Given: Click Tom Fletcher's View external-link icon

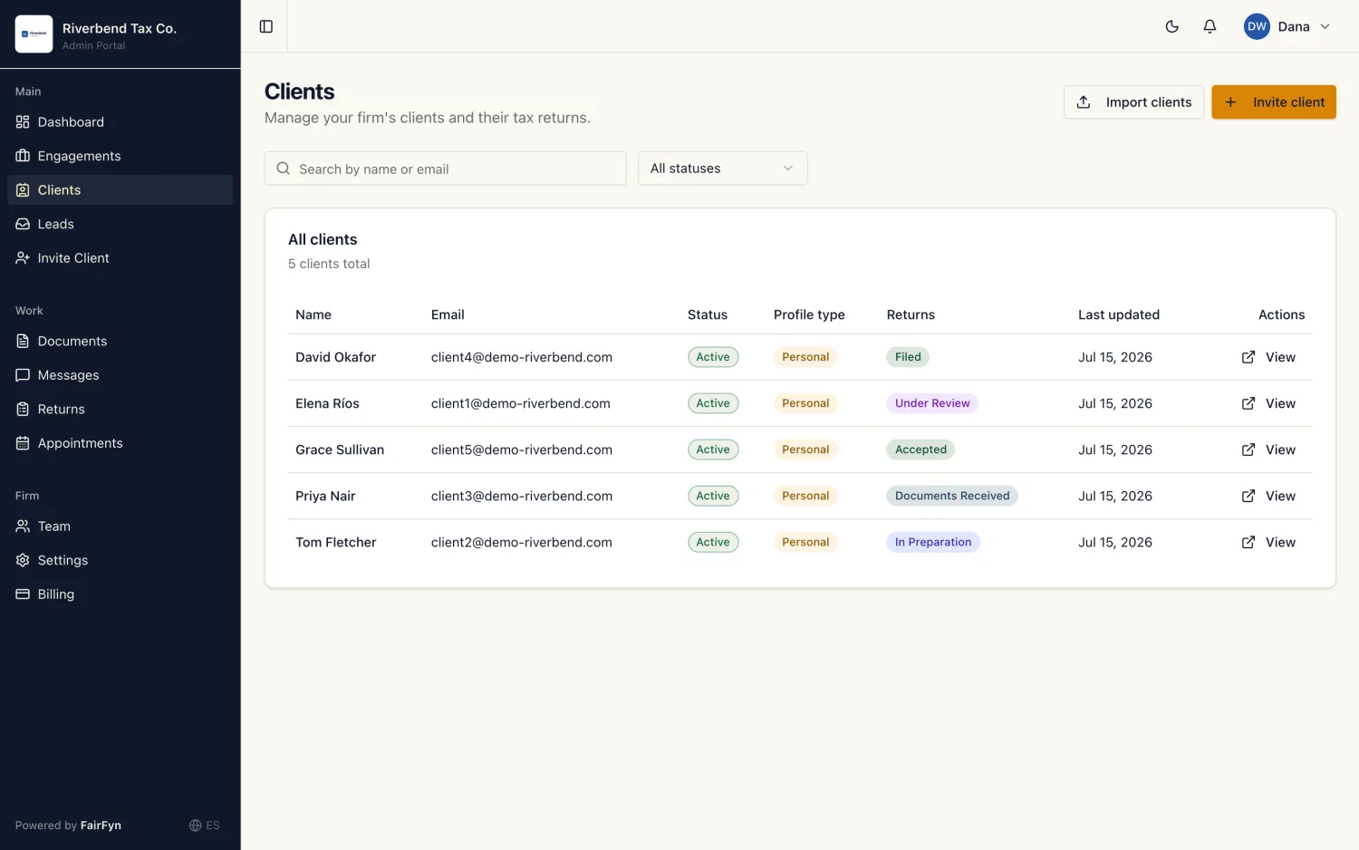Looking at the screenshot, I should [1248, 542].
